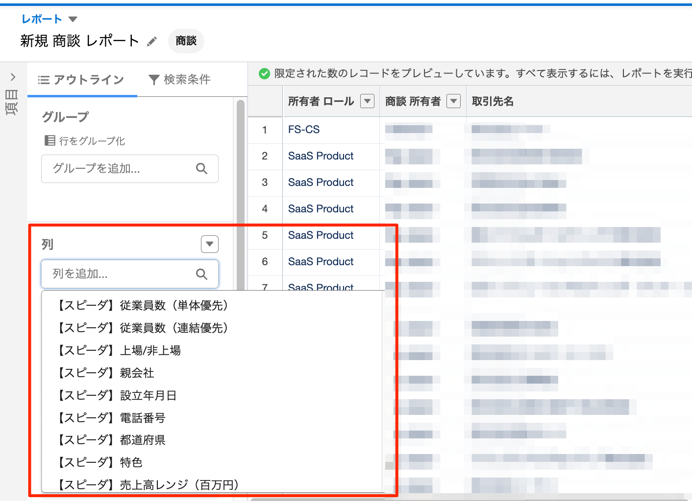
Task: Click the search icon in the group field
Action: click(201, 169)
